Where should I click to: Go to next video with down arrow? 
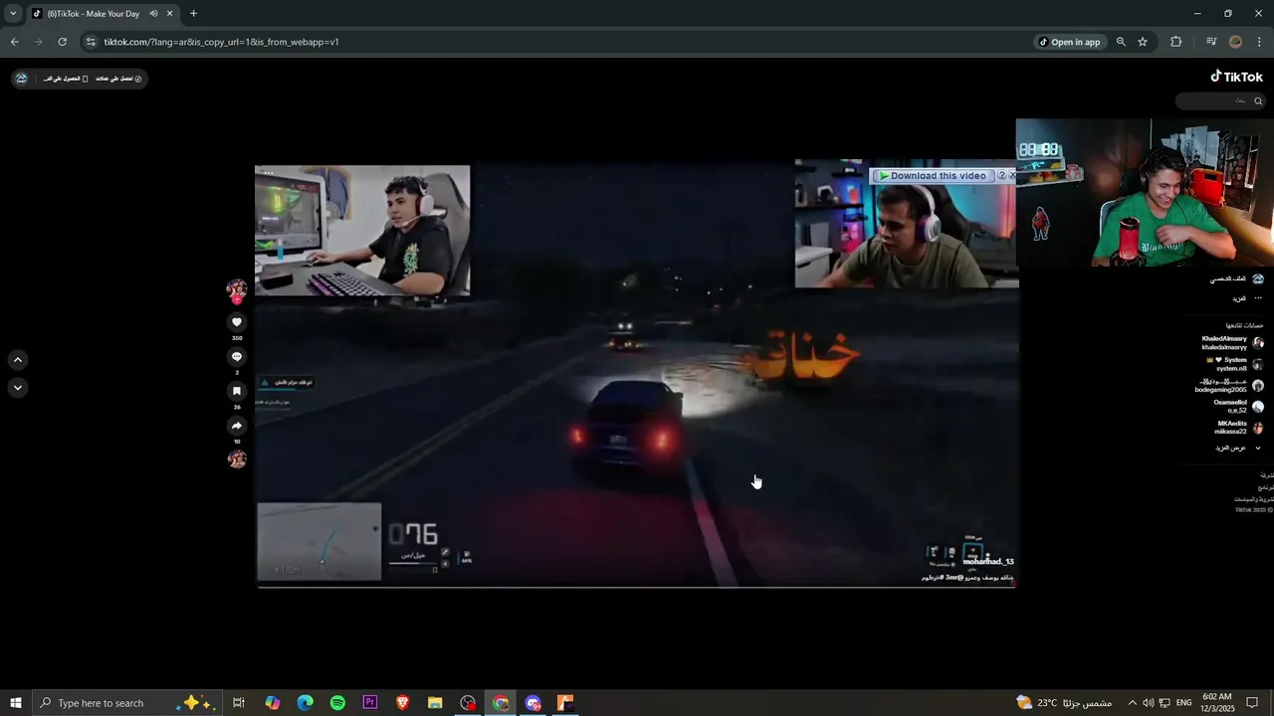pyautogui.click(x=18, y=388)
